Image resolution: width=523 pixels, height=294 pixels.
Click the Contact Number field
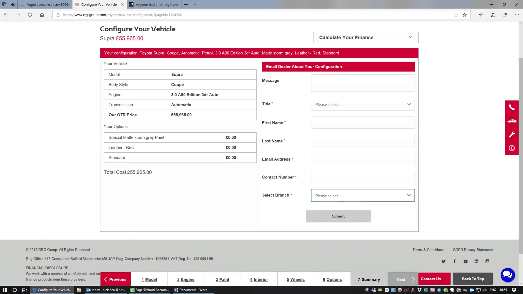(363, 177)
